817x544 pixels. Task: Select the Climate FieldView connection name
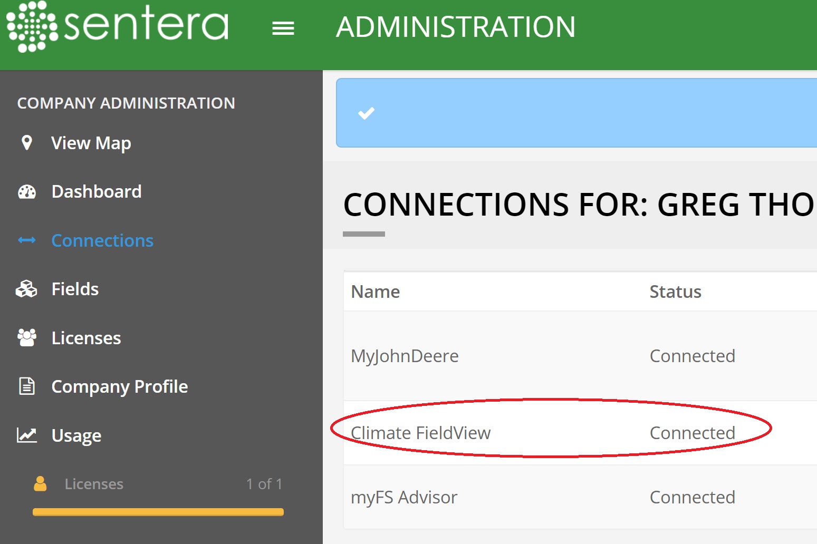420,433
